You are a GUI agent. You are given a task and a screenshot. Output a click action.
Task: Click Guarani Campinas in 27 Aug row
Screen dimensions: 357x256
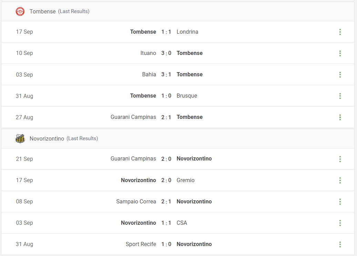tap(133, 117)
